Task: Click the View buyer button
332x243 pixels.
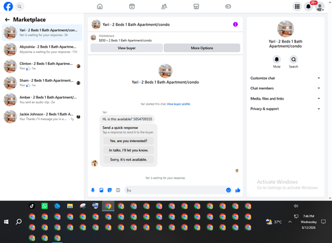Action: point(127,48)
